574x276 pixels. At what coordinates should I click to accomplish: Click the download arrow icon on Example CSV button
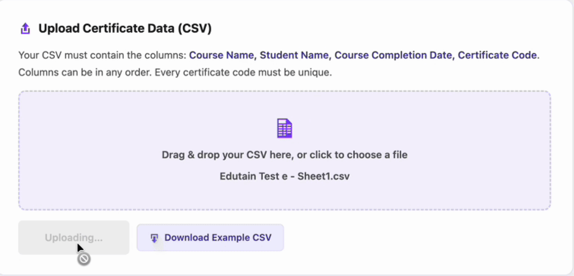coord(154,238)
